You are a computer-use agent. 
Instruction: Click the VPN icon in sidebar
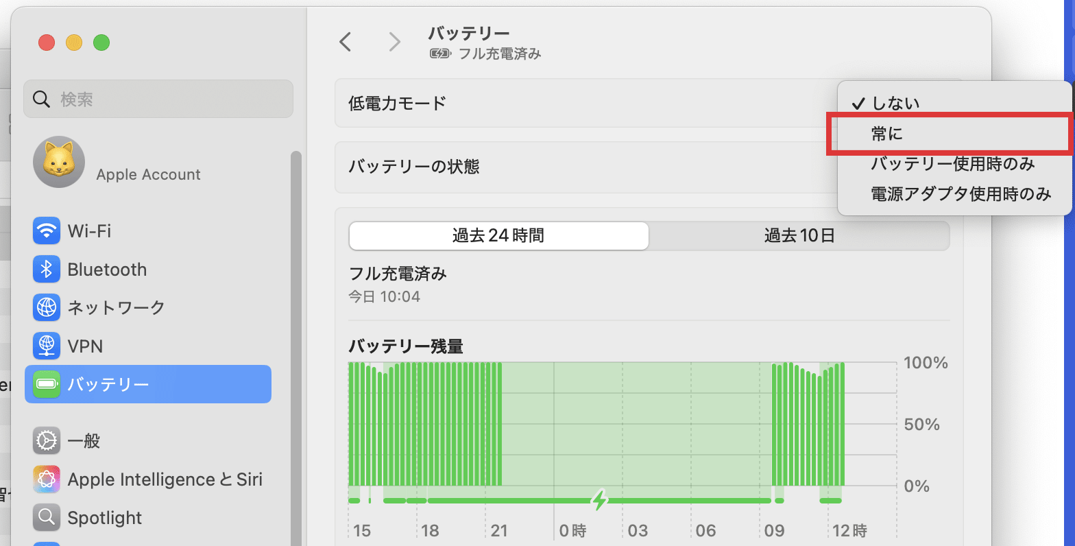tap(47, 346)
